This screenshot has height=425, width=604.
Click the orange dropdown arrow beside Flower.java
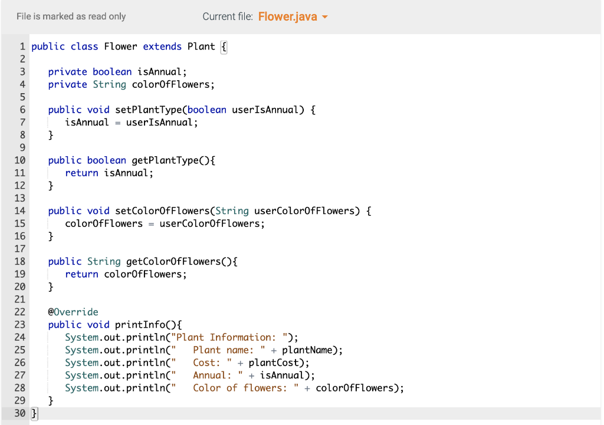pos(323,17)
